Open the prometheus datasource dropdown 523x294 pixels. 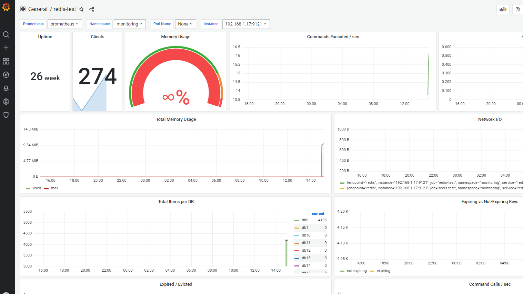[x=64, y=24]
